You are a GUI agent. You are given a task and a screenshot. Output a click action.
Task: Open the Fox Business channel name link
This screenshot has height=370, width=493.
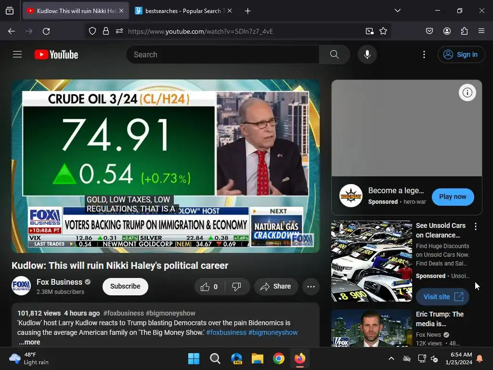59,282
